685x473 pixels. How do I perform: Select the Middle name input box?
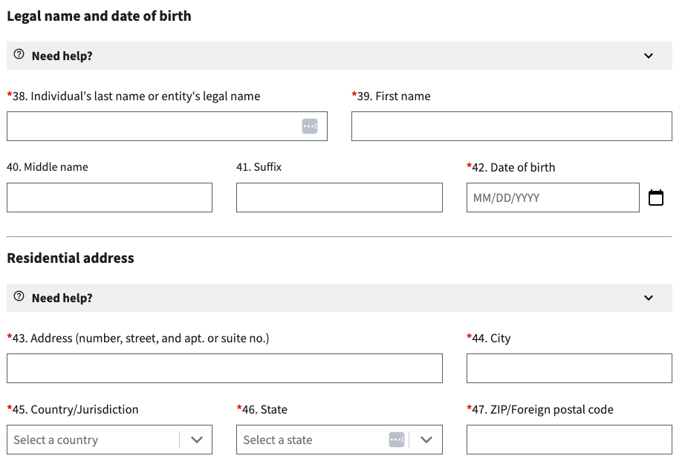coord(109,198)
